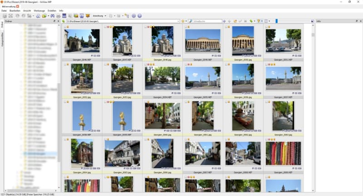Click the first browser icon in toolbar

(5, 16)
